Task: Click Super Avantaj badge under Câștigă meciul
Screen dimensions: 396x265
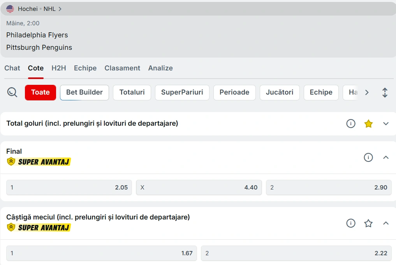Action: (x=39, y=227)
